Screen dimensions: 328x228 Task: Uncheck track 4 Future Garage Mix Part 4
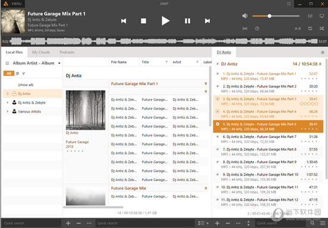coord(218,111)
